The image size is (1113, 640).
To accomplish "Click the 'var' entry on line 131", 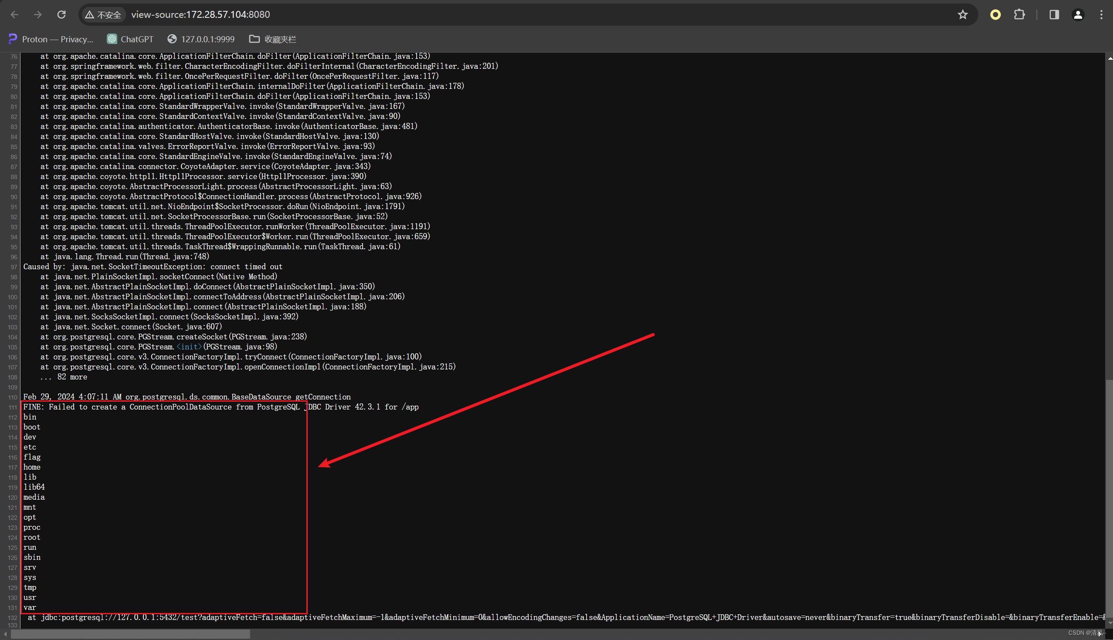I will tap(30, 607).
